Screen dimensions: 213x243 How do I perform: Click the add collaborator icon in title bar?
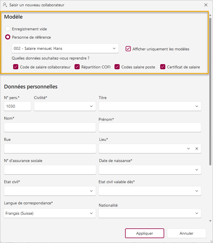tap(5, 5)
